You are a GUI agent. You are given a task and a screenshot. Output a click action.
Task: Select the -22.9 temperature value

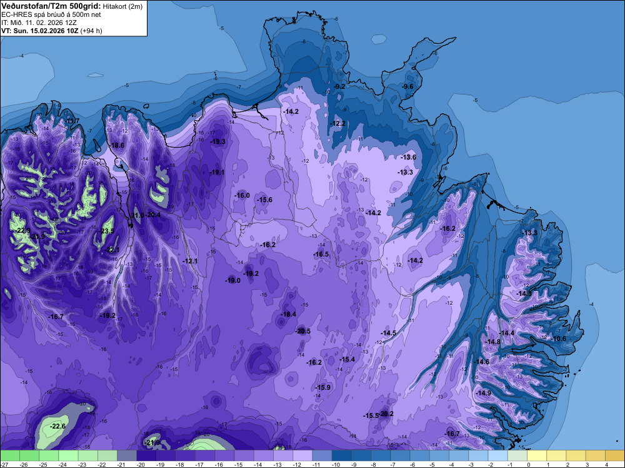pos(23,231)
